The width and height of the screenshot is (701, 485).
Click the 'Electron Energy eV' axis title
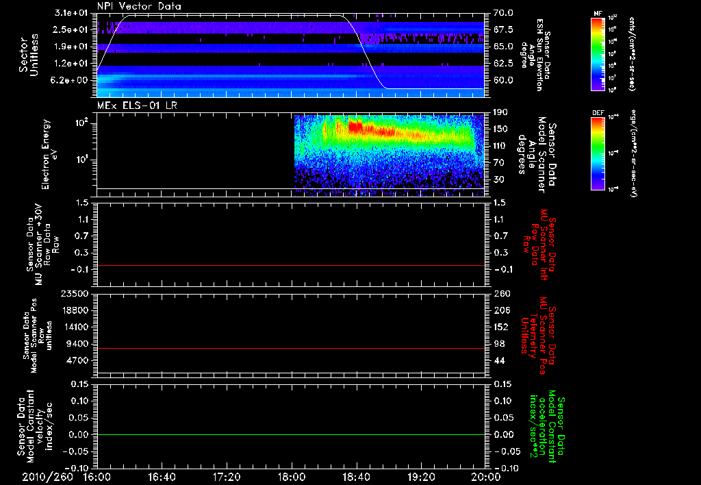(49, 154)
